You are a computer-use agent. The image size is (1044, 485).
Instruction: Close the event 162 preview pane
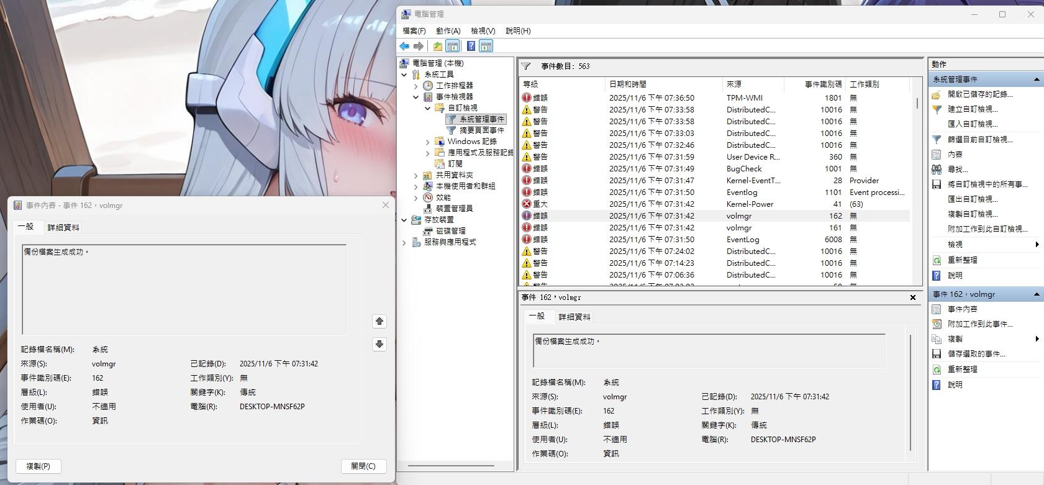(x=913, y=297)
